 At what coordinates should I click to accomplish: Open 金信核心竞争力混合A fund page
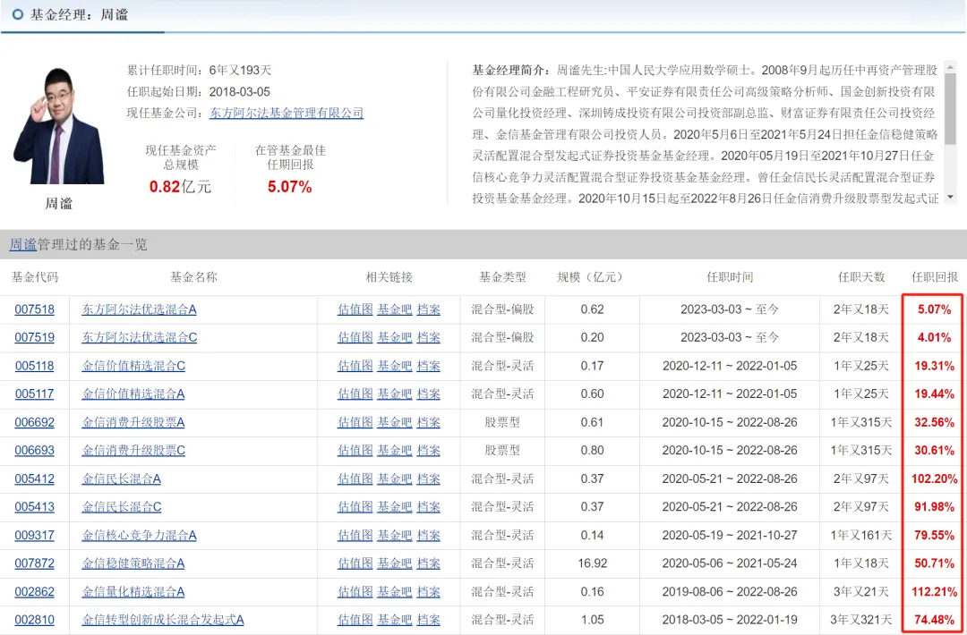coord(140,535)
